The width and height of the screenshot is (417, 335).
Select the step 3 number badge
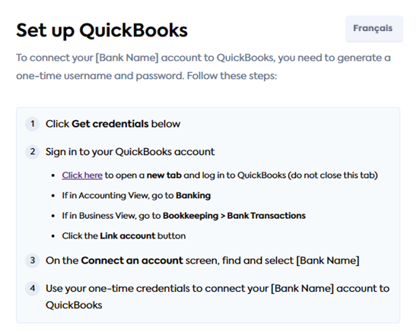(33, 261)
